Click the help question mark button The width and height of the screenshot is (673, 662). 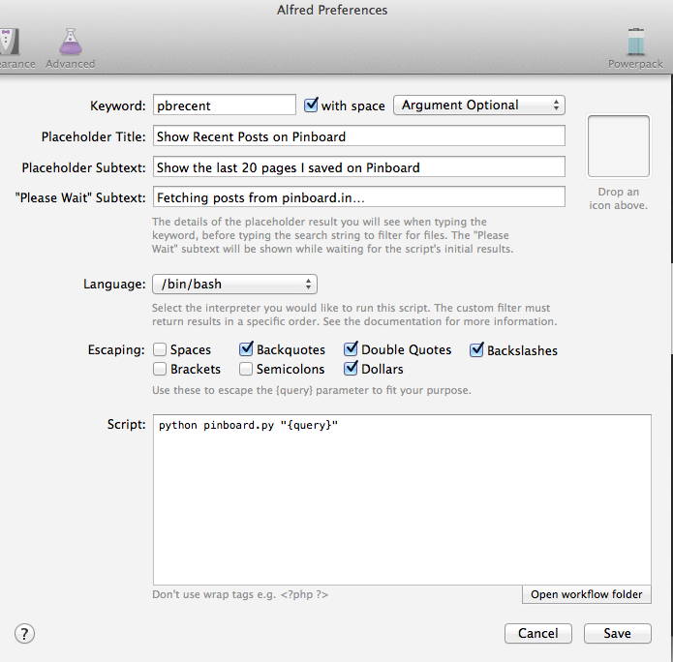[24, 634]
